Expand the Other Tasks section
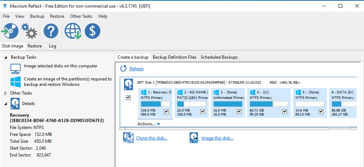This screenshot has width=364, height=167. [x=6, y=93]
